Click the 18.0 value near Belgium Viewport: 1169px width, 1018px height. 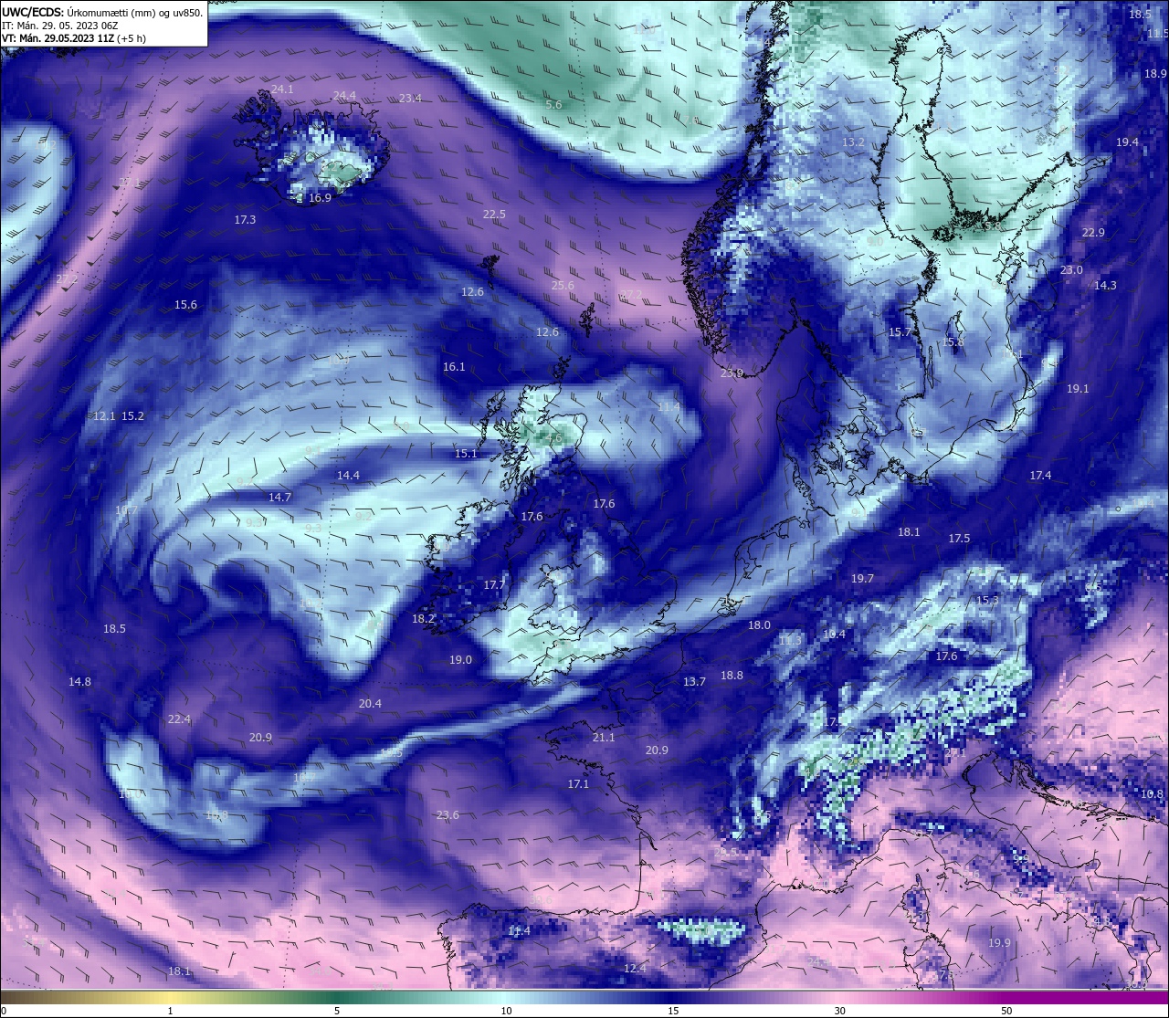[x=759, y=625]
